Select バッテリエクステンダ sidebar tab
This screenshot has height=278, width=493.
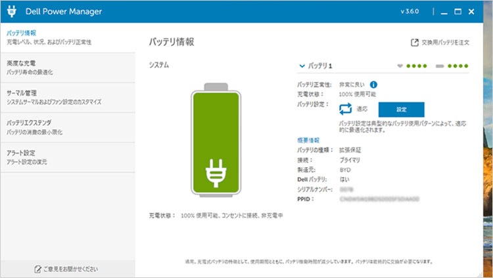click(x=68, y=127)
